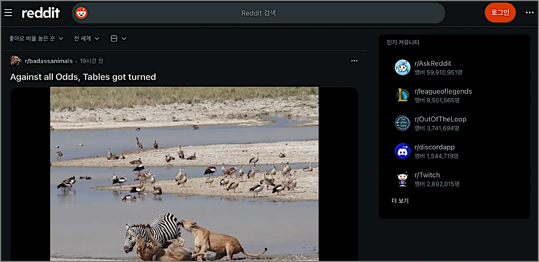Open the hamburger navigation menu
The width and height of the screenshot is (539, 262).
pyautogui.click(x=8, y=13)
